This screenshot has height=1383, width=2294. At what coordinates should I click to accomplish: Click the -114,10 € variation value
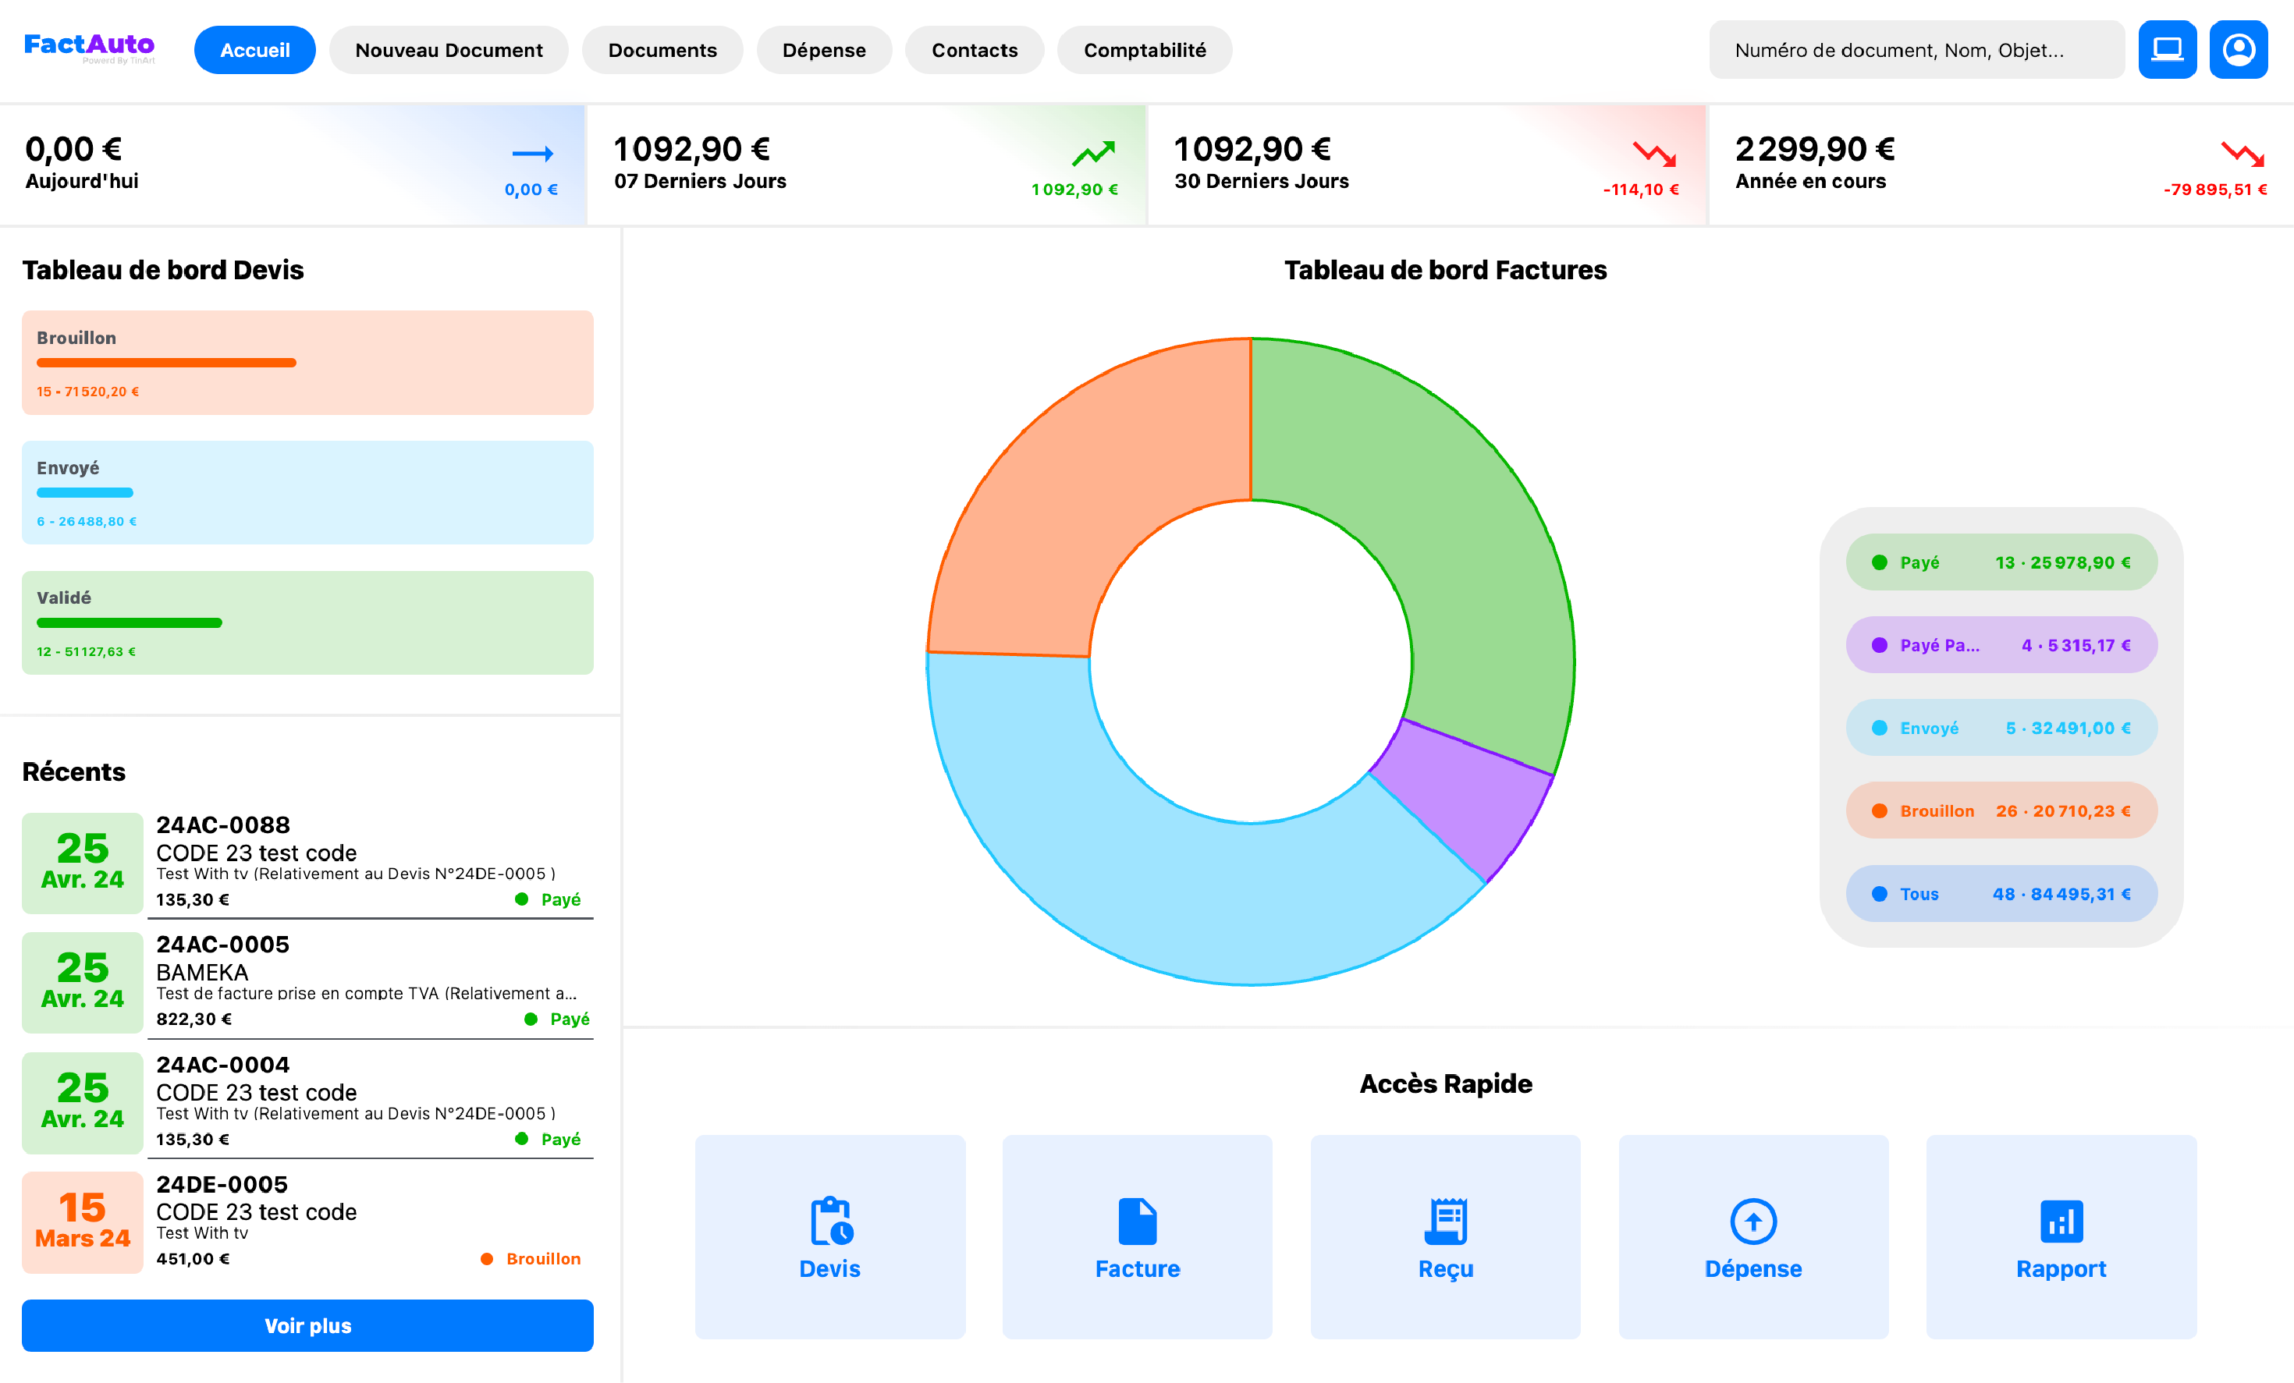pyautogui.click(x=1642, y=190)
